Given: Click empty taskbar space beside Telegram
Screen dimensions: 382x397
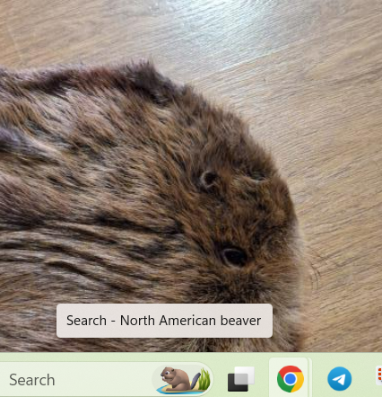Looking at the screenshot, I should tap(364, 379).
